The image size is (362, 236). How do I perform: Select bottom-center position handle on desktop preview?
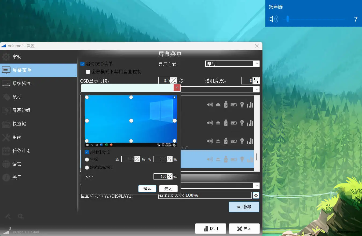tap(131, 141)
